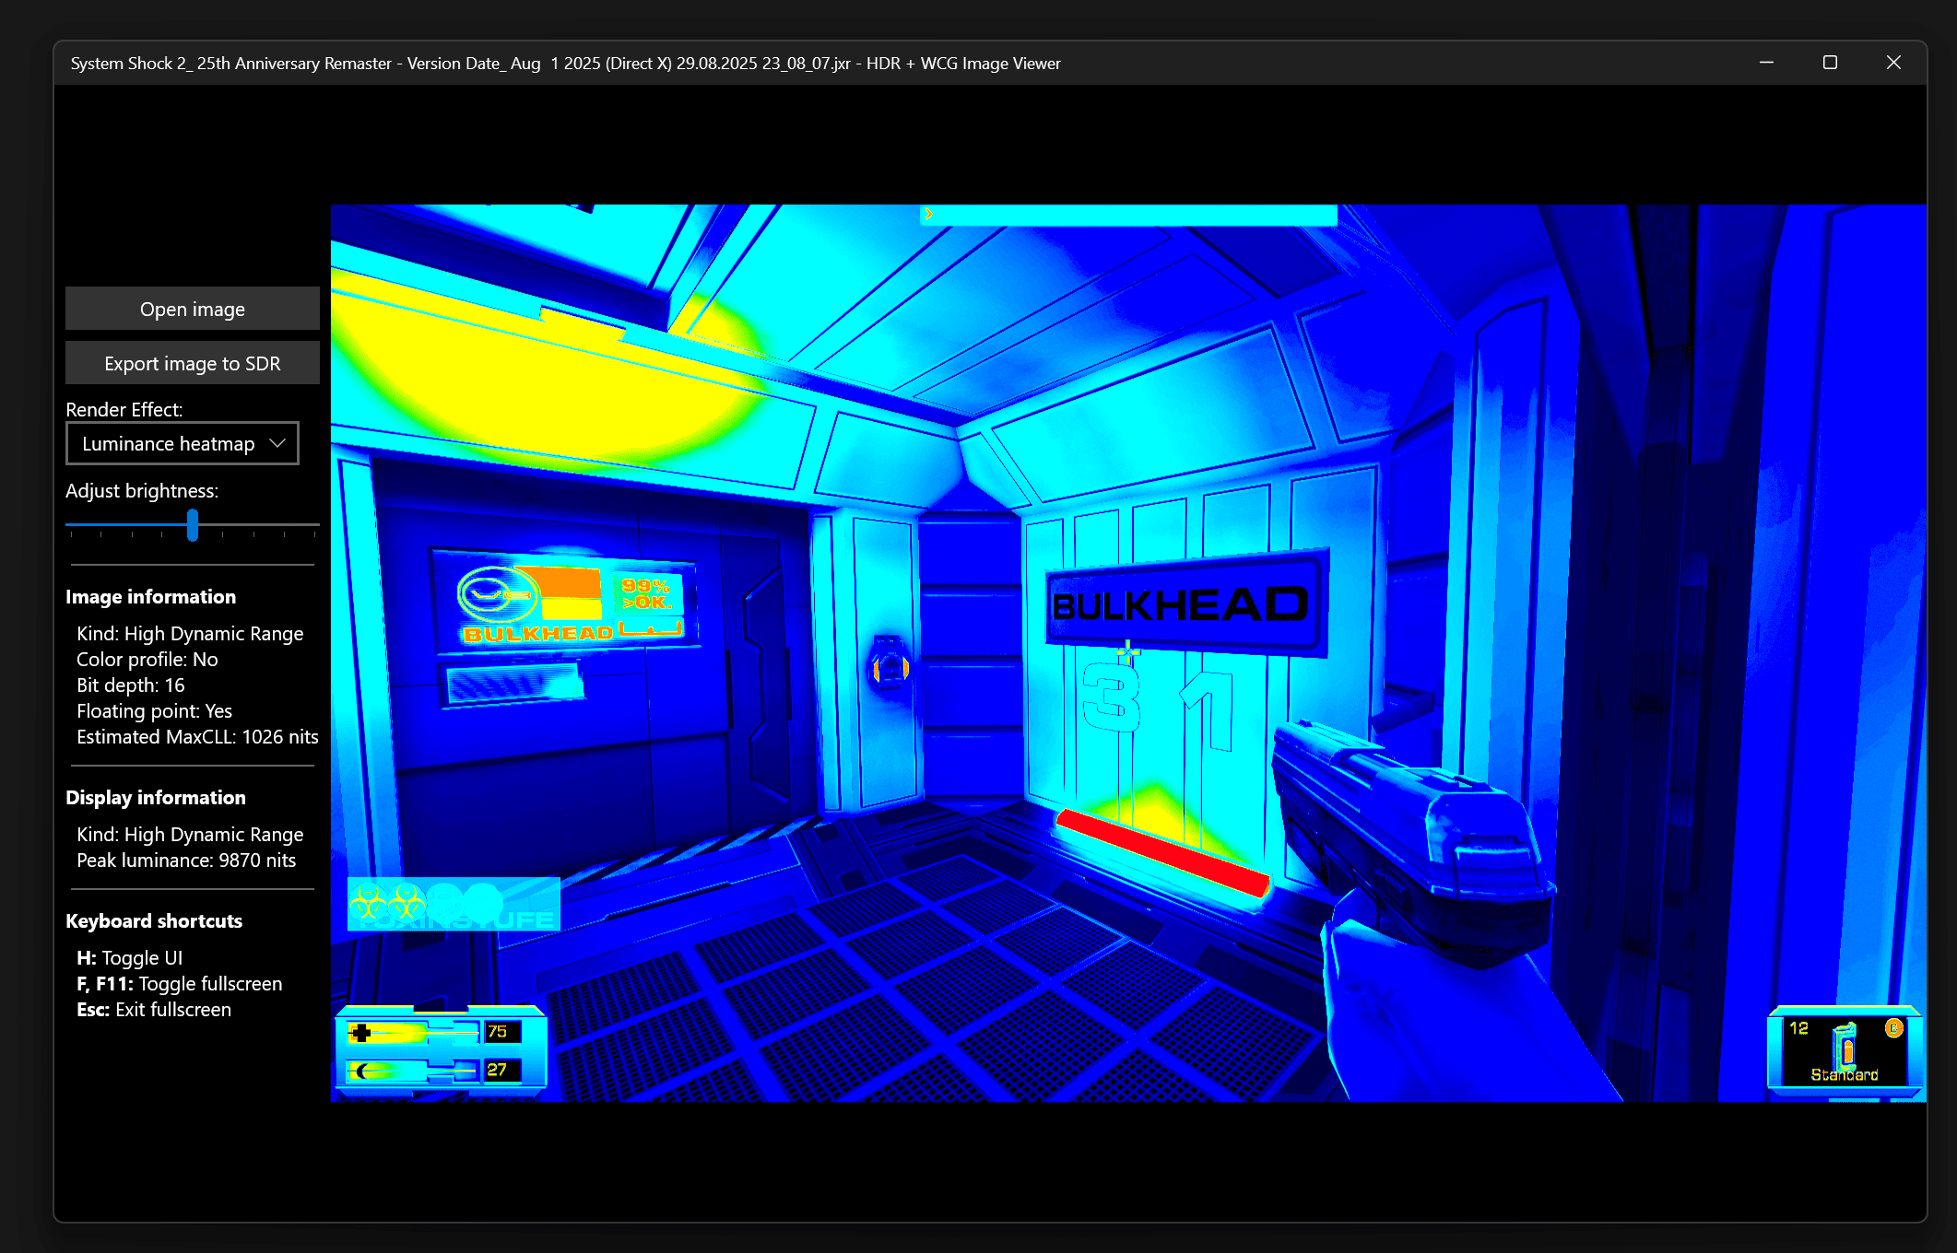Click Export image to SDR button
Viewport: 1957px width, 1253px height.
[192, 363]
